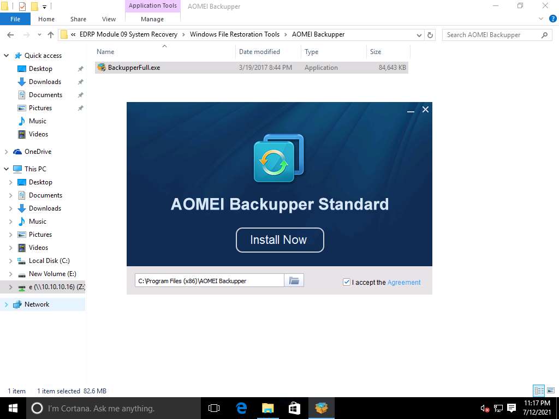Open Downloads under Quick access
Screen dimensions: 559x419
tap(45, 82)
